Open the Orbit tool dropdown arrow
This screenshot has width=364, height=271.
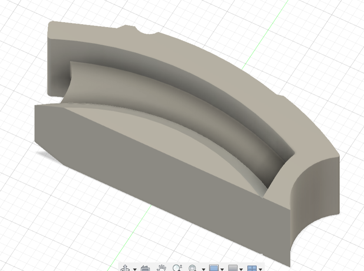[x=135, y=269]
